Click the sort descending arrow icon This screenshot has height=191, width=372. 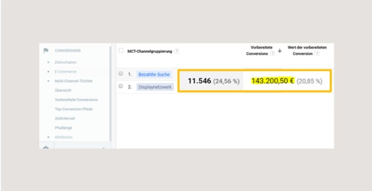(x=279, y=50)
